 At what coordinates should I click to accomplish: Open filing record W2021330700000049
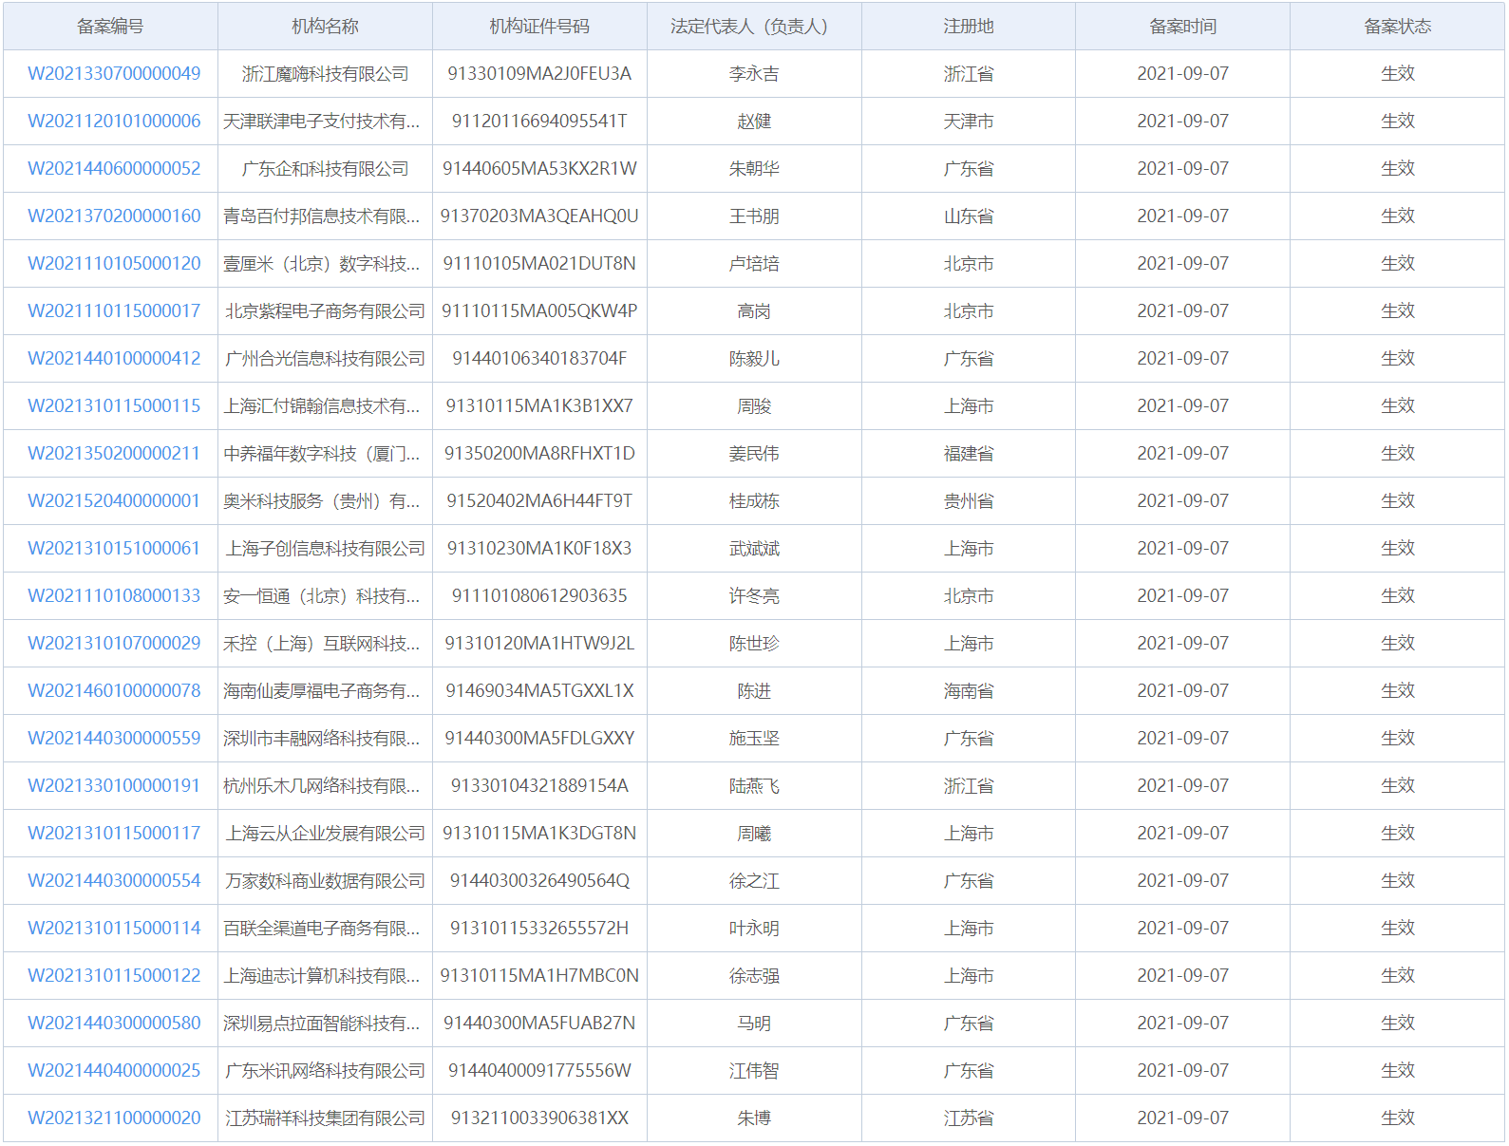pos(114,74)
